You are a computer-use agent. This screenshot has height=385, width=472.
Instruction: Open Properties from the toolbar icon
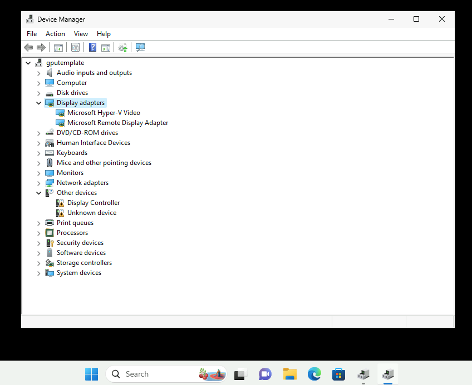[x=75, y=47]
